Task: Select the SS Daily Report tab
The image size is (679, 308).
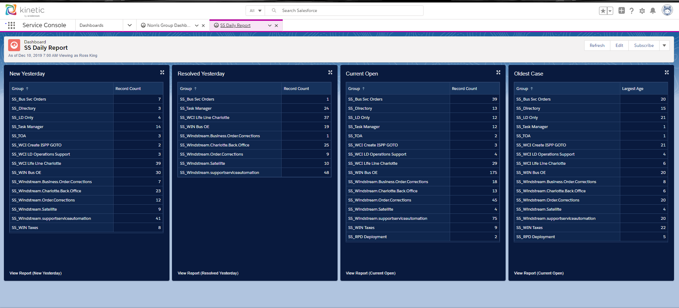Action: 235,25
